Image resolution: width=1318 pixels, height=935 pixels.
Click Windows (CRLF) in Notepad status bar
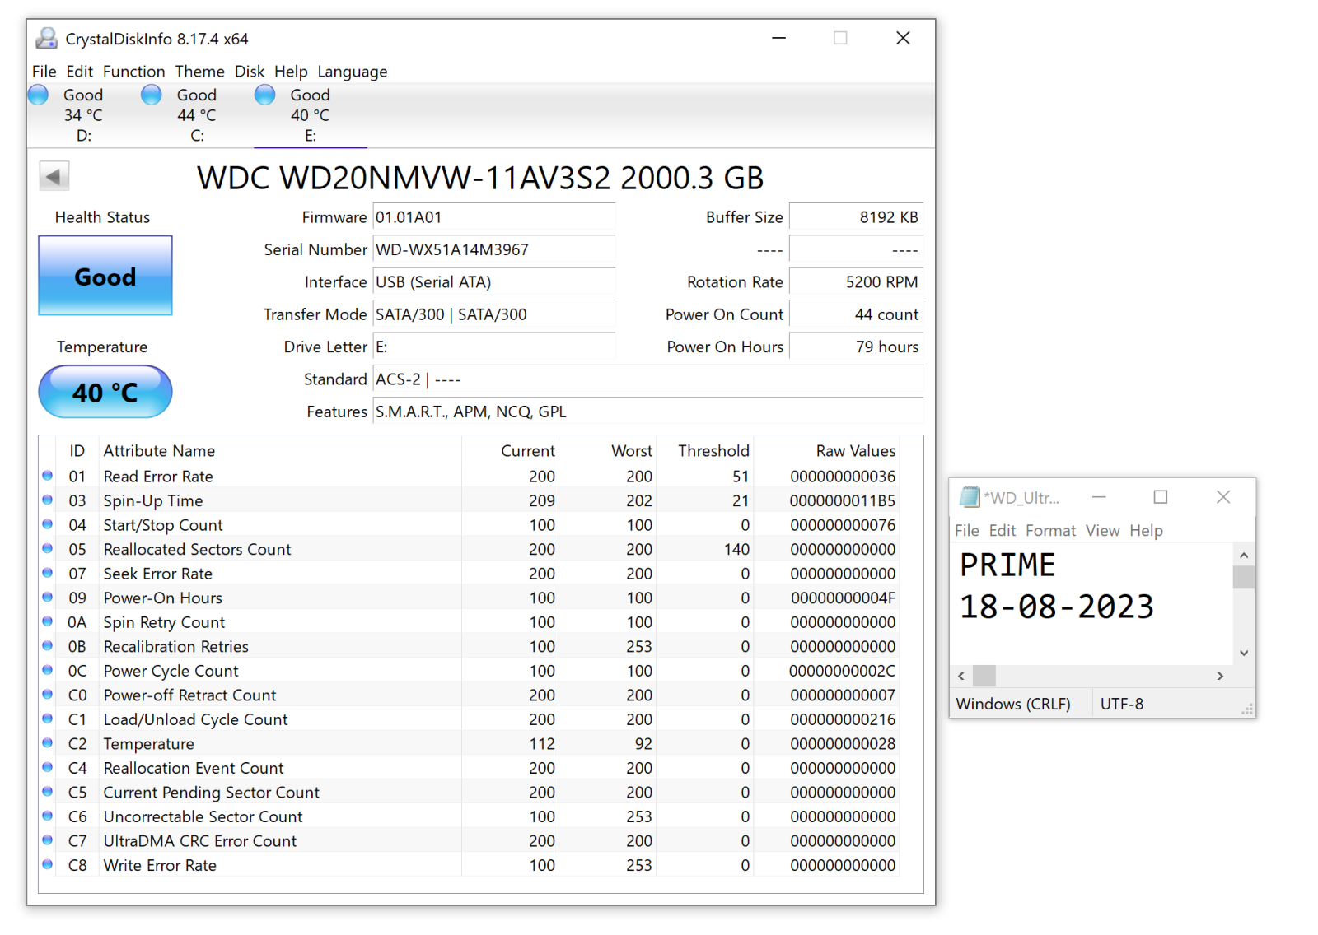[1013, 704]
